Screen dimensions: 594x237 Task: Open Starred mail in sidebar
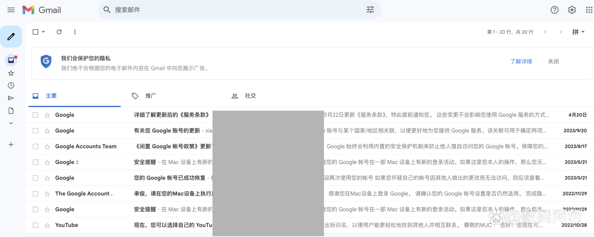click(11, 73)
